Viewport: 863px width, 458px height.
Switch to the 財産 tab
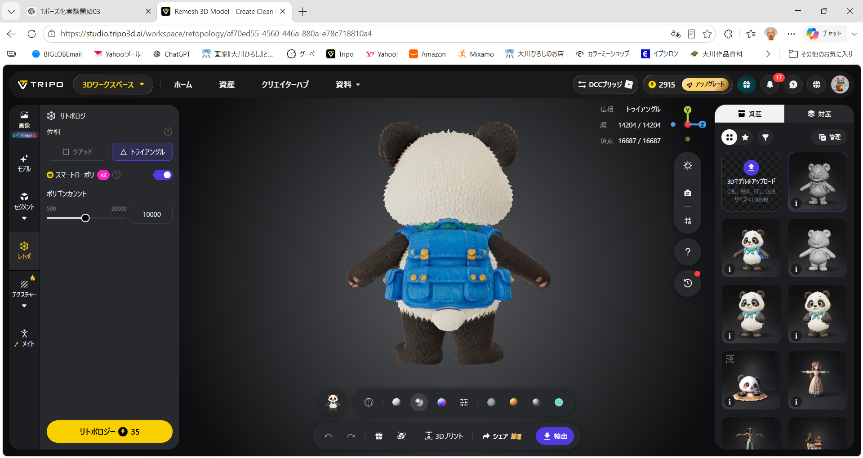819,114
